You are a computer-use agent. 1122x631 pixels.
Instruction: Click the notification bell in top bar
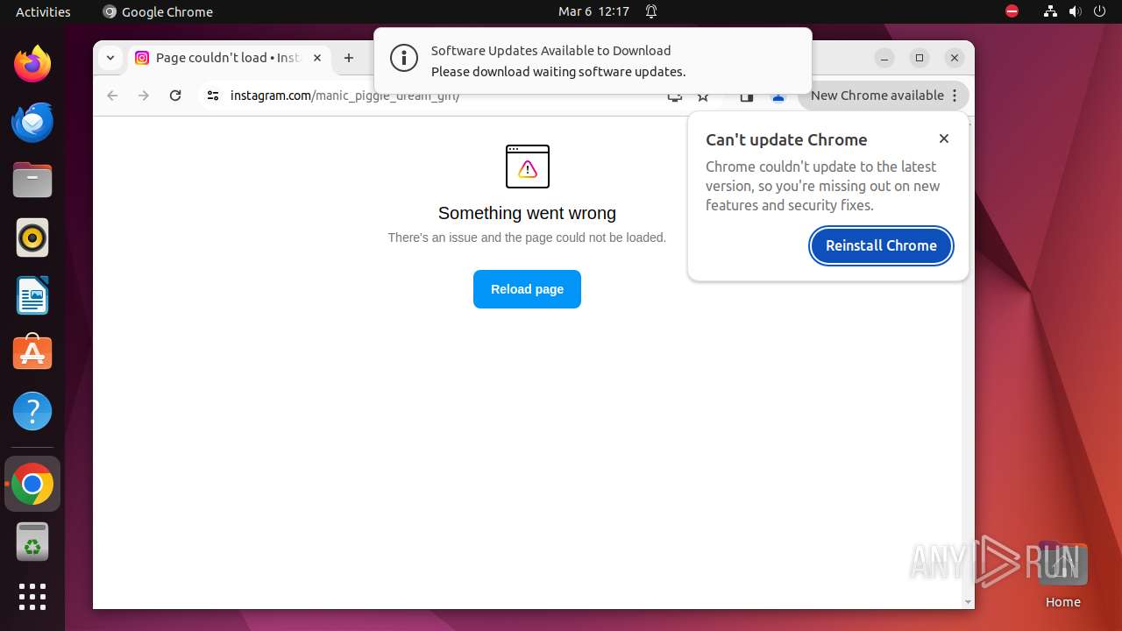pos(651,11)
